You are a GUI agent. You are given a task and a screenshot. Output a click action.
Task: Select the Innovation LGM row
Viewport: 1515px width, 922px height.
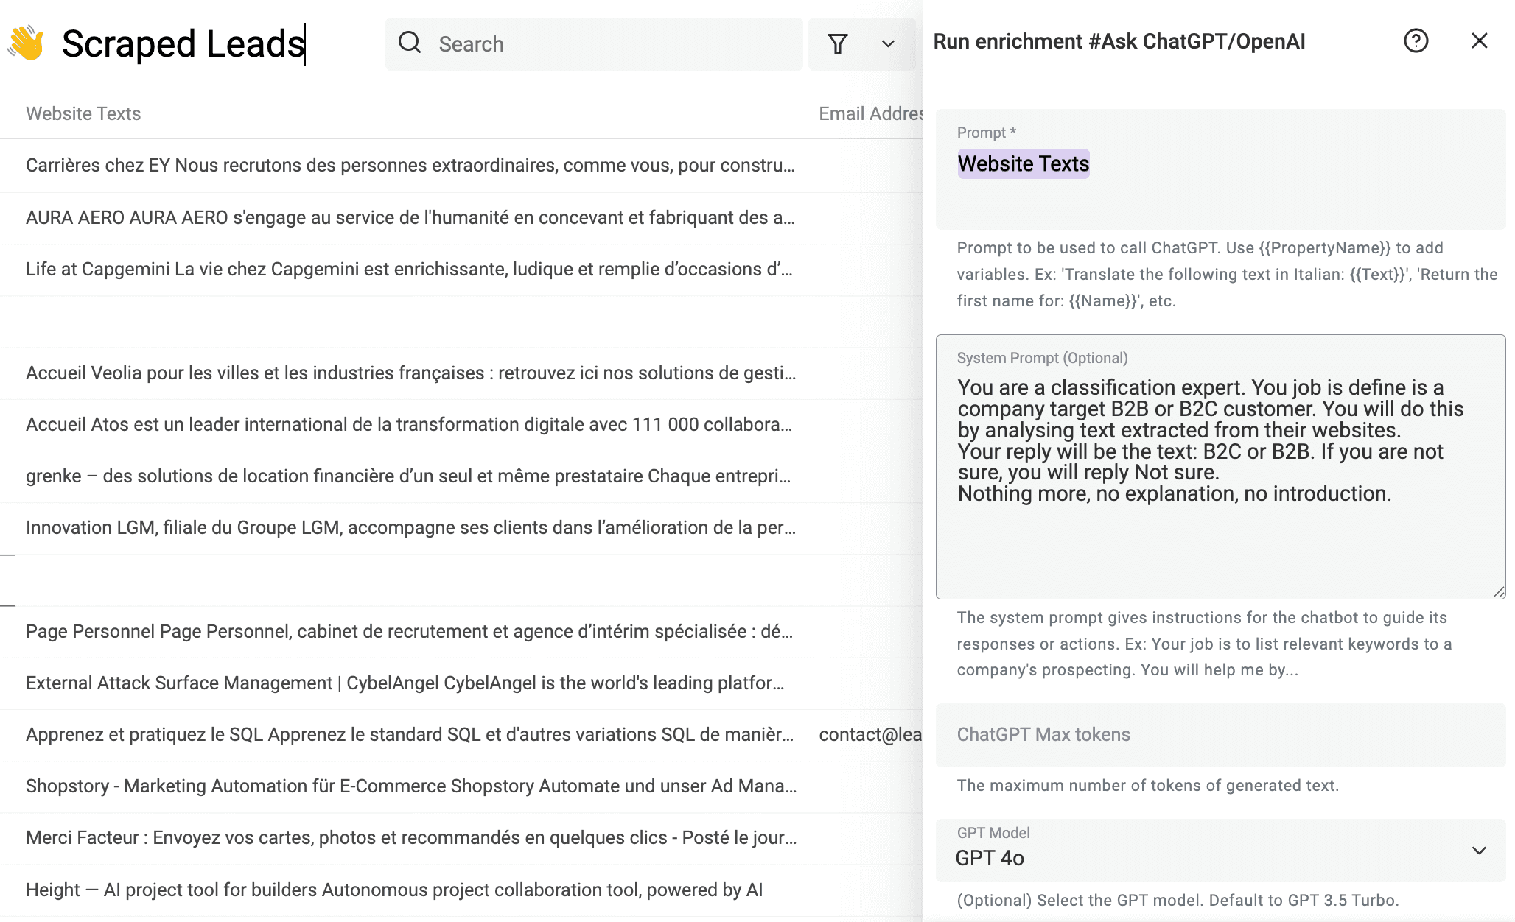coord(410,527)
